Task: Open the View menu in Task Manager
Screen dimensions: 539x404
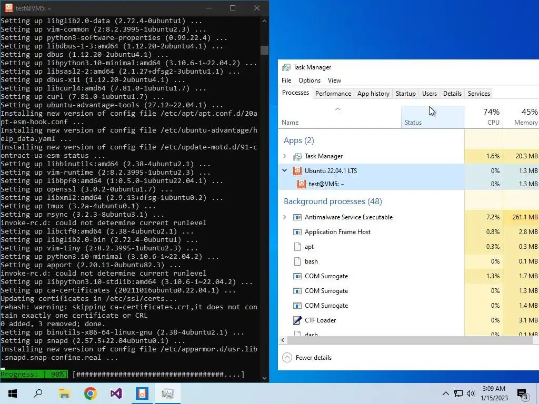Action: tap(334, 80)
